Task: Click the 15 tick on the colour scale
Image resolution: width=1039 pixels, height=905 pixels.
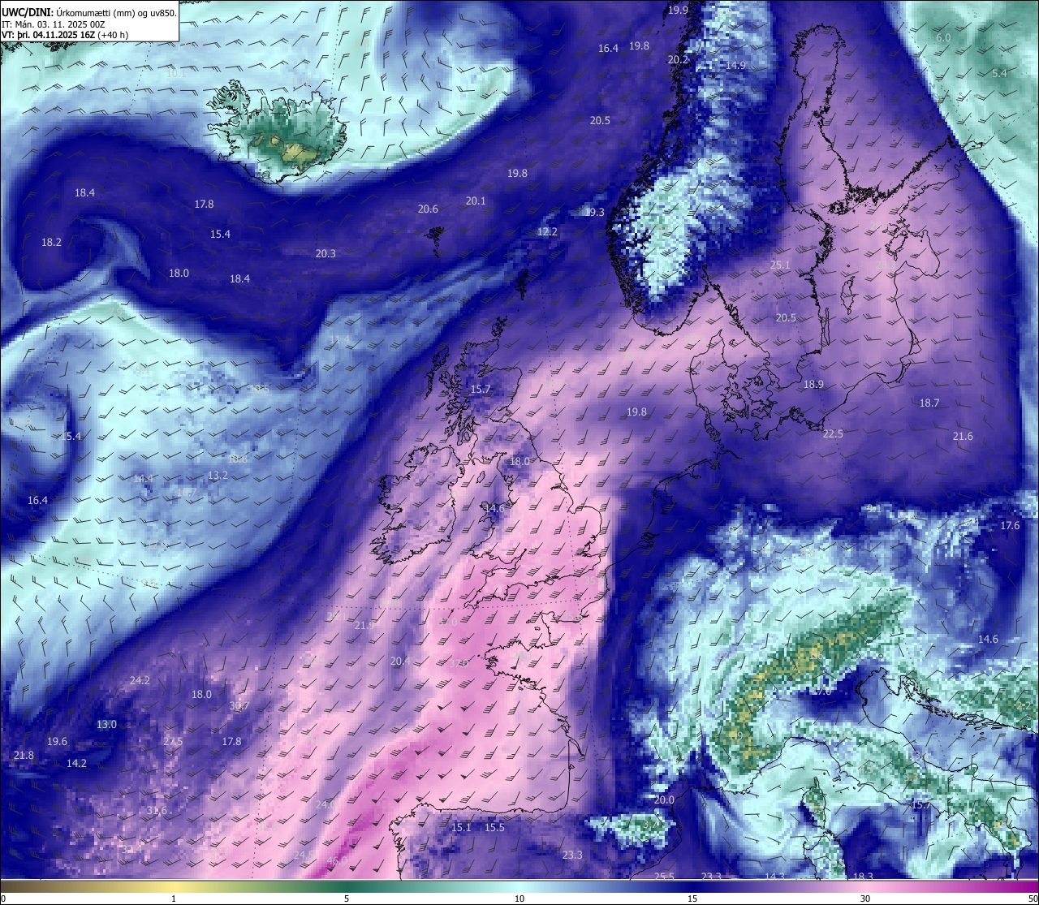Action: point(692,899)
